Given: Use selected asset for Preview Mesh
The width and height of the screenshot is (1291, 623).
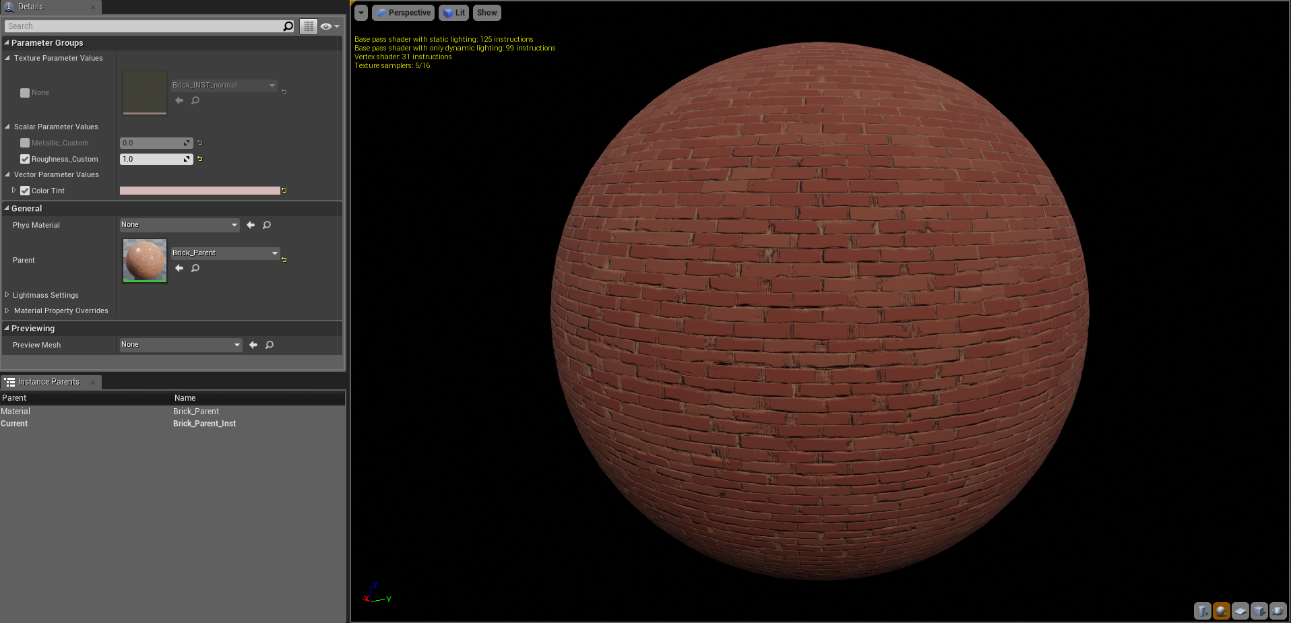Looking at the screenshot, I should 253,345.
